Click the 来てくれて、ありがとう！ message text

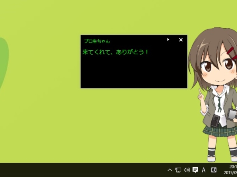click(x=115, y=52)
